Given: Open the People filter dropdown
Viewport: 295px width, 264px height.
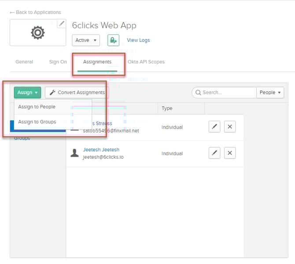Looking at the screenshot, I should tap(270, 93).
